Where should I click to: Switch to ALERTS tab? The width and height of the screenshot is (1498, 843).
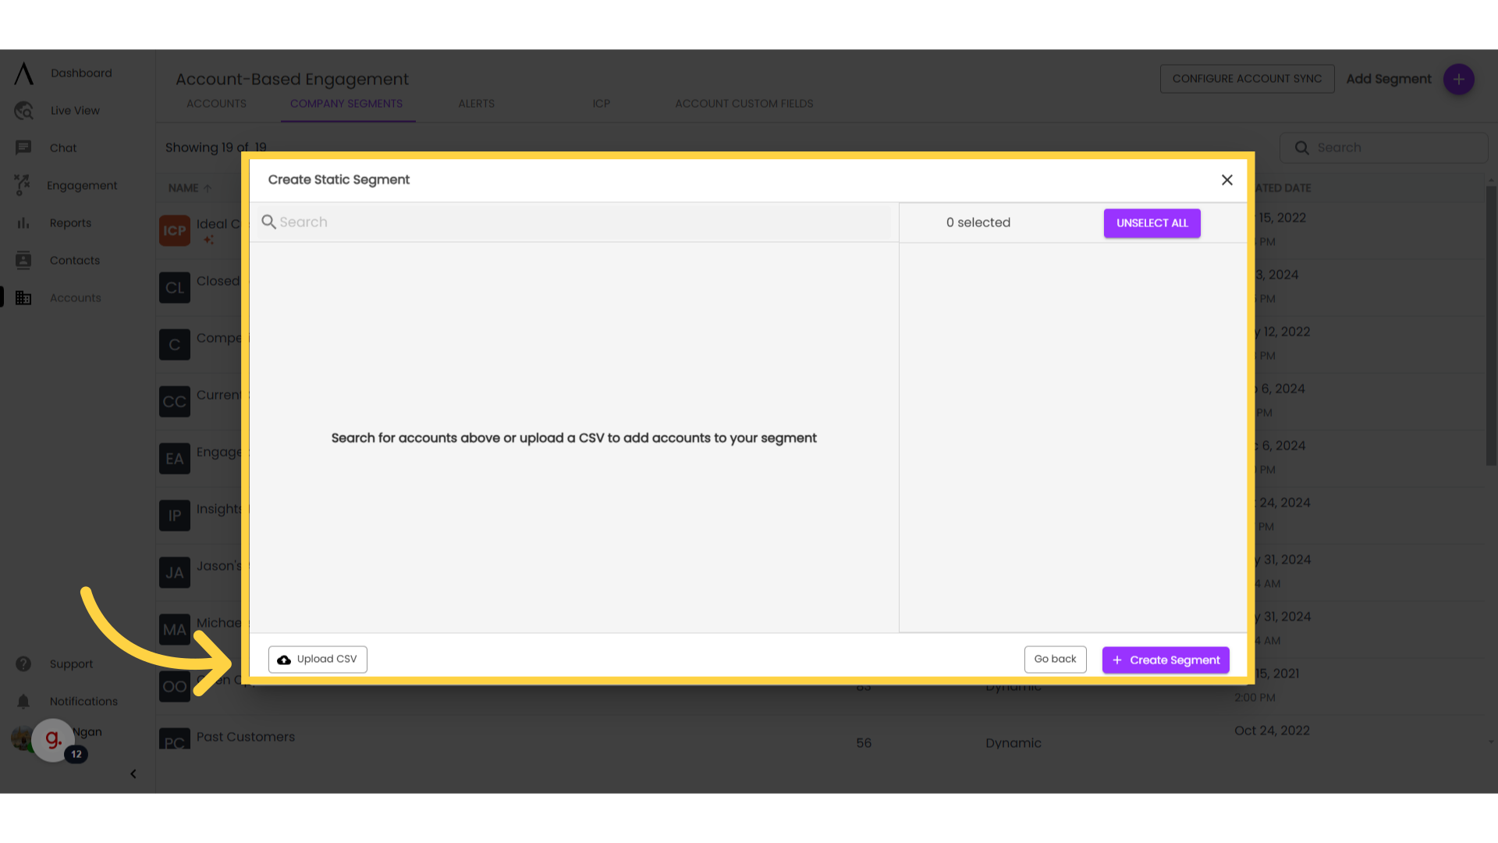tap(477, 103)
